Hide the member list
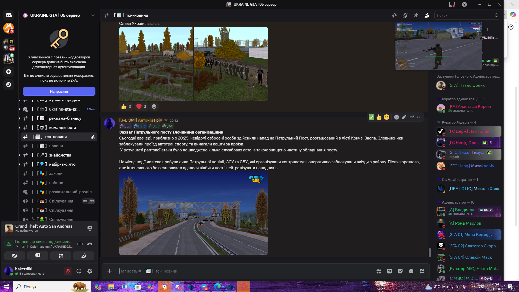 [427, 15]
